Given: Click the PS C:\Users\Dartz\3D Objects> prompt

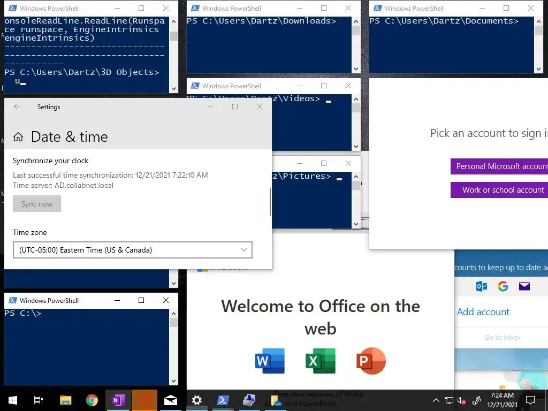Looking at the screenshot, I should tap(81, 72).
